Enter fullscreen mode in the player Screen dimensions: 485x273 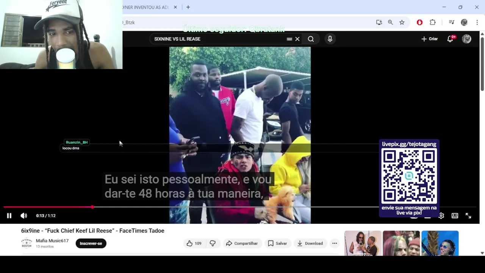click(468, 216)
